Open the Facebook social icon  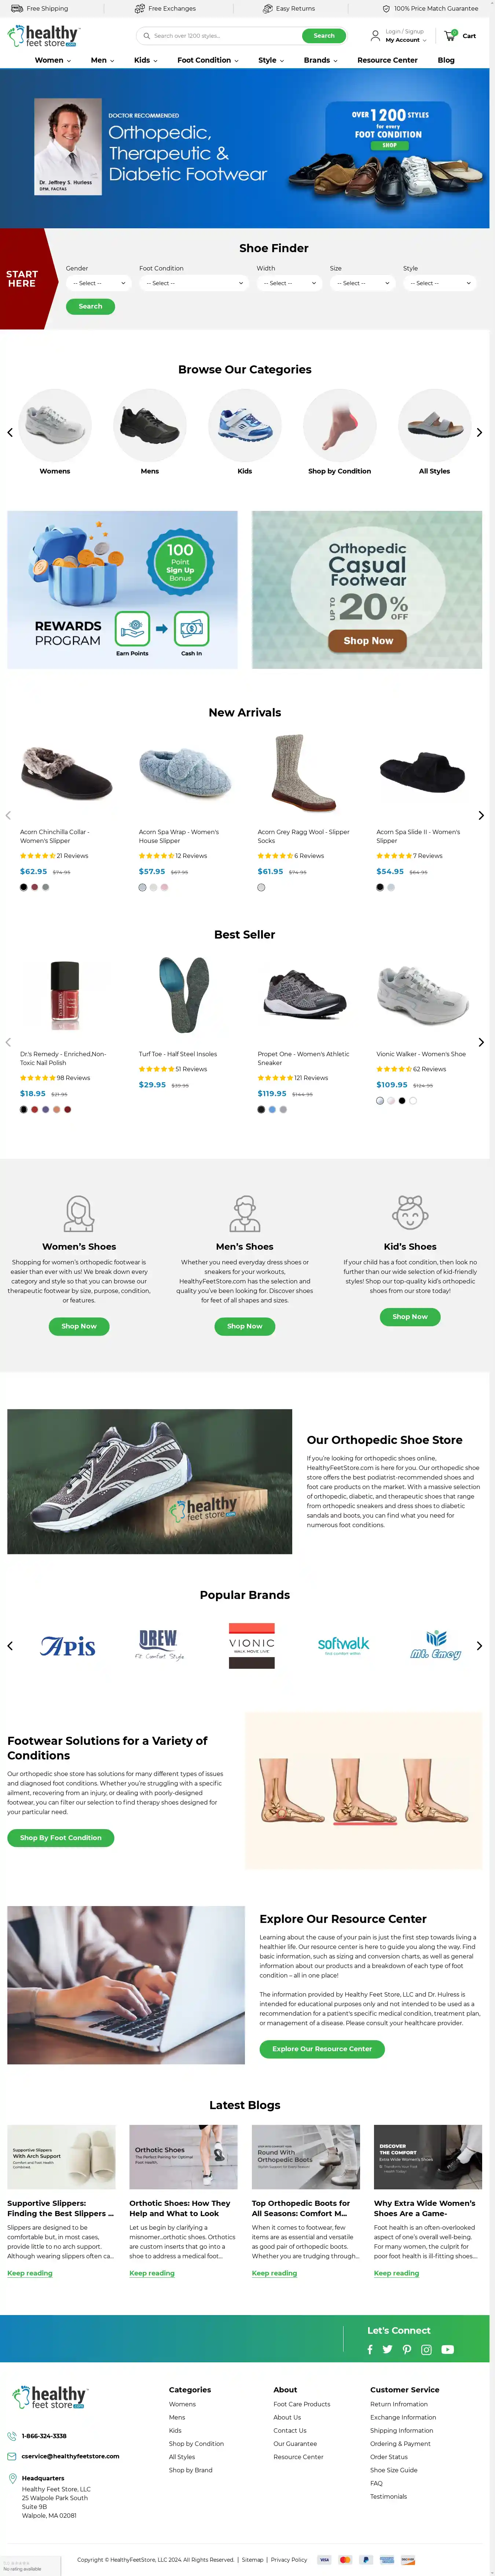pyautogui.click(x=370, y=2349)
